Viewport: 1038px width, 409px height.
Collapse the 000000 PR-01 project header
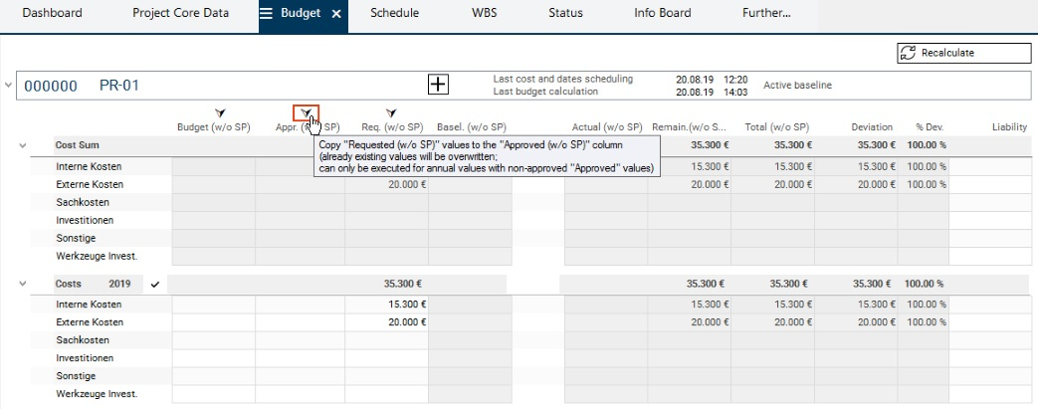[9, 86]
